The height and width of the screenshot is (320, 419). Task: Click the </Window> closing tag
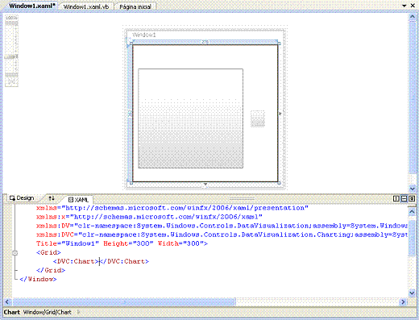(38, 279)
